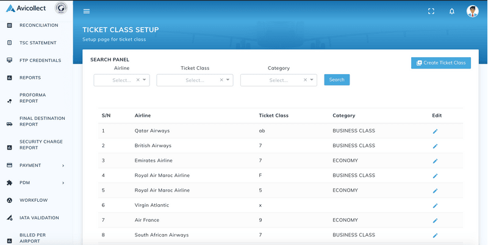Open the Airline select dropdown
This screenshot has height=245, width=488.
click(121, 80)
